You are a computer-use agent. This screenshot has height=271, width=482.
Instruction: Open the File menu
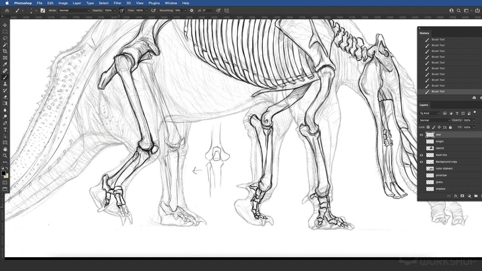40,3
